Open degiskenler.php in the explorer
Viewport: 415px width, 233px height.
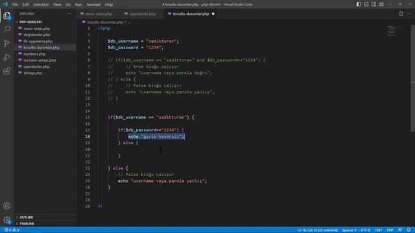point(45,35)
